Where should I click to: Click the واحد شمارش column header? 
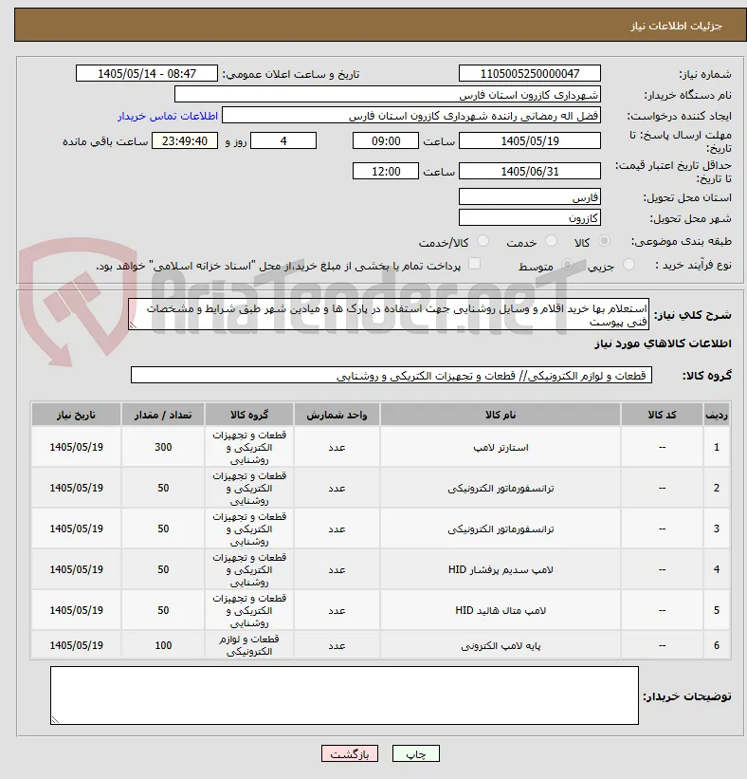pos(337,415)
